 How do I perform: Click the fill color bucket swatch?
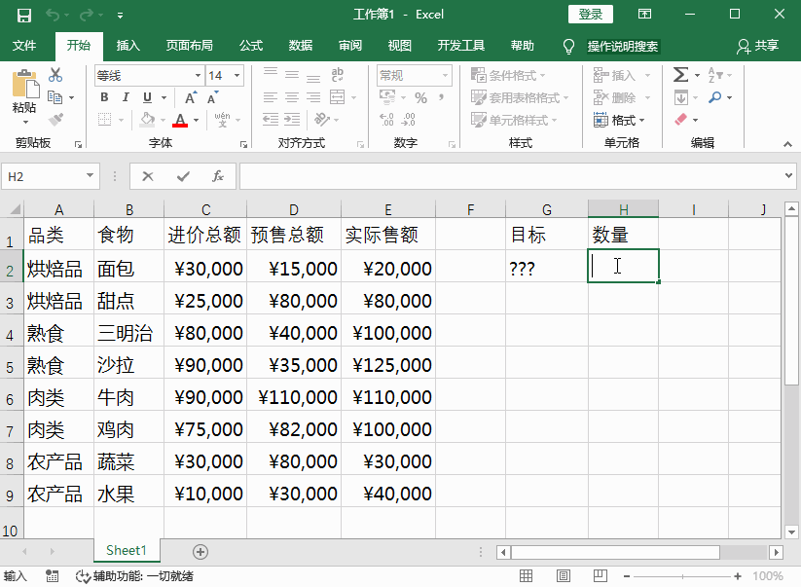click(x=148, y=120)
